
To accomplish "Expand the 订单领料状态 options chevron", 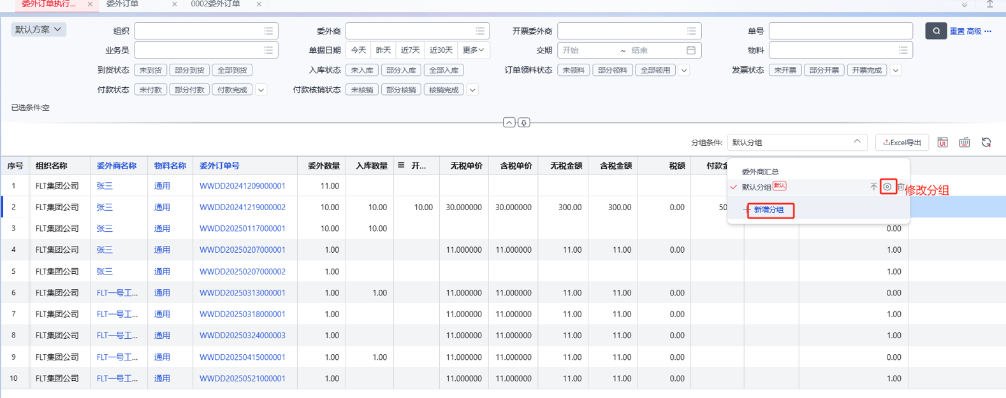I will (684, 70).
